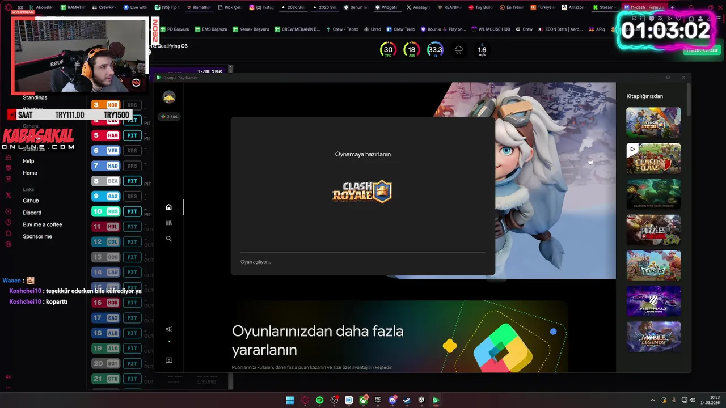Click the Track Clear status button
726x408 pixels.
pyautogui.click(x=702, y=50)
